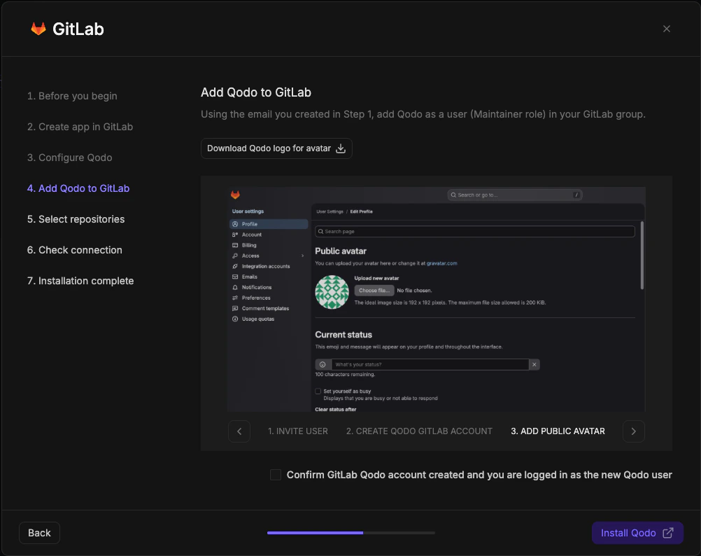Toggle Set yourself as busy checkbox
This screenshot has height=556, width=701.
coord(318,391)
